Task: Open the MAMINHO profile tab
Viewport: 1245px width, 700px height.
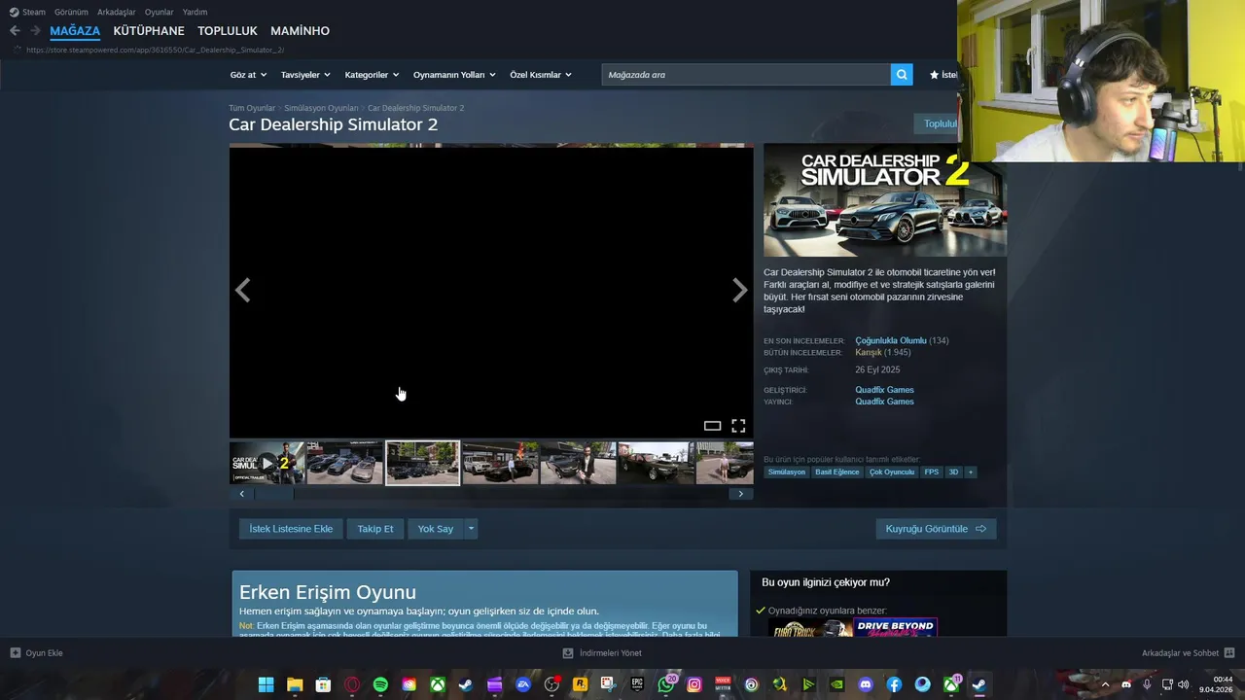Action: [300, 31]
